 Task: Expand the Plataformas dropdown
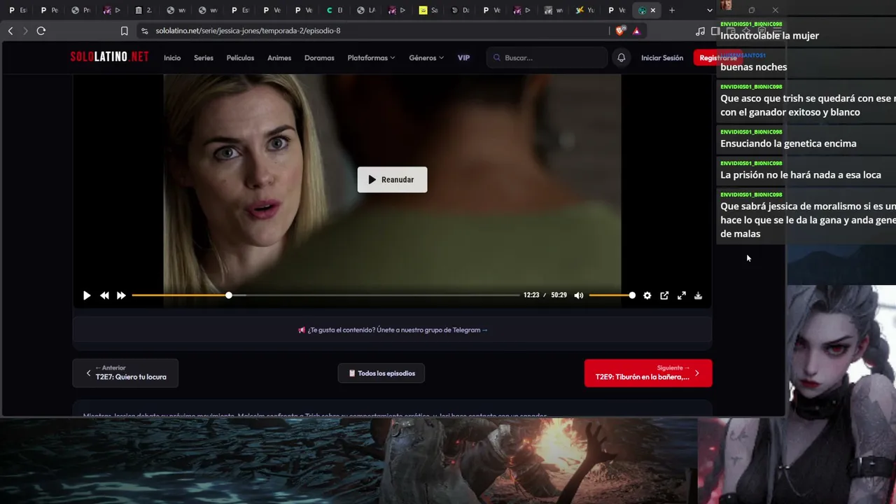coord(371,58)
